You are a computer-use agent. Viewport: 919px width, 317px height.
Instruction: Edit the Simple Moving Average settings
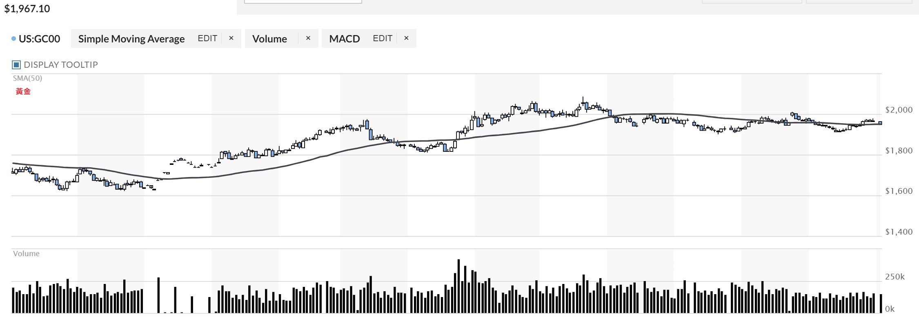[x=207, y=38]
